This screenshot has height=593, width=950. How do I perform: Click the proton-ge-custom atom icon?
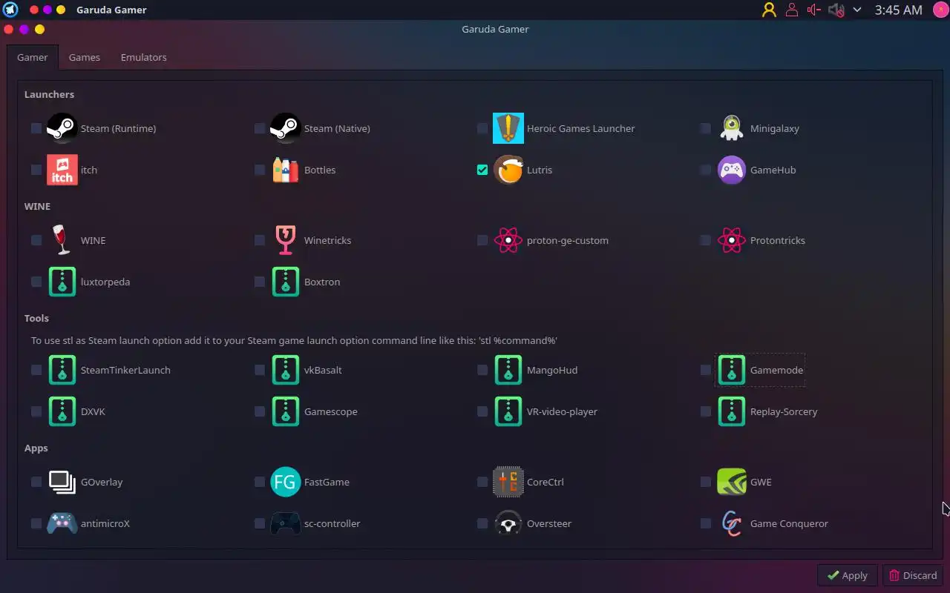click(508, 240)
